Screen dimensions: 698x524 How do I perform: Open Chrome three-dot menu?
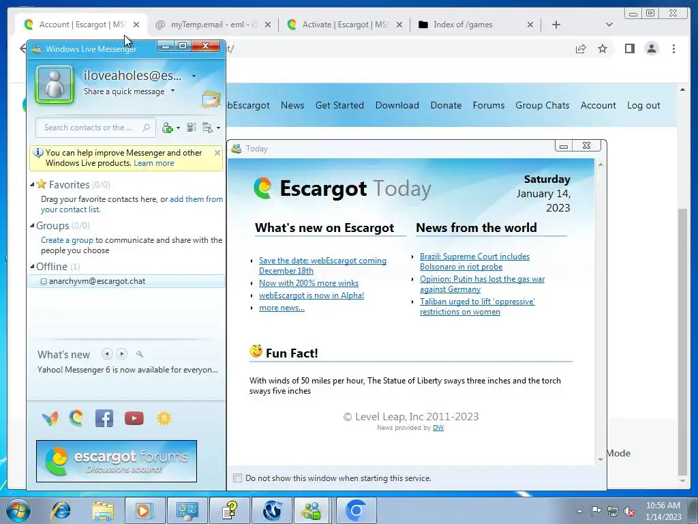[673, 48]
